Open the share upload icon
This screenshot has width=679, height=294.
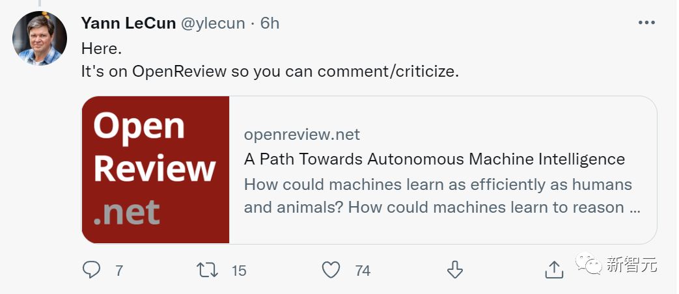[553, 270]
